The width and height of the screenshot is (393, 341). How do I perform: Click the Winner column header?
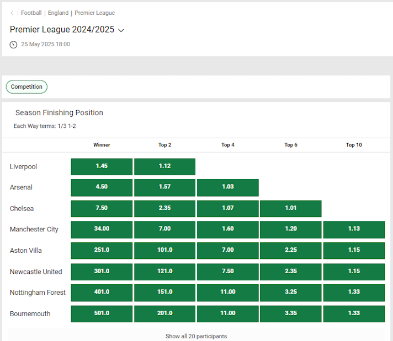(102, 145)
